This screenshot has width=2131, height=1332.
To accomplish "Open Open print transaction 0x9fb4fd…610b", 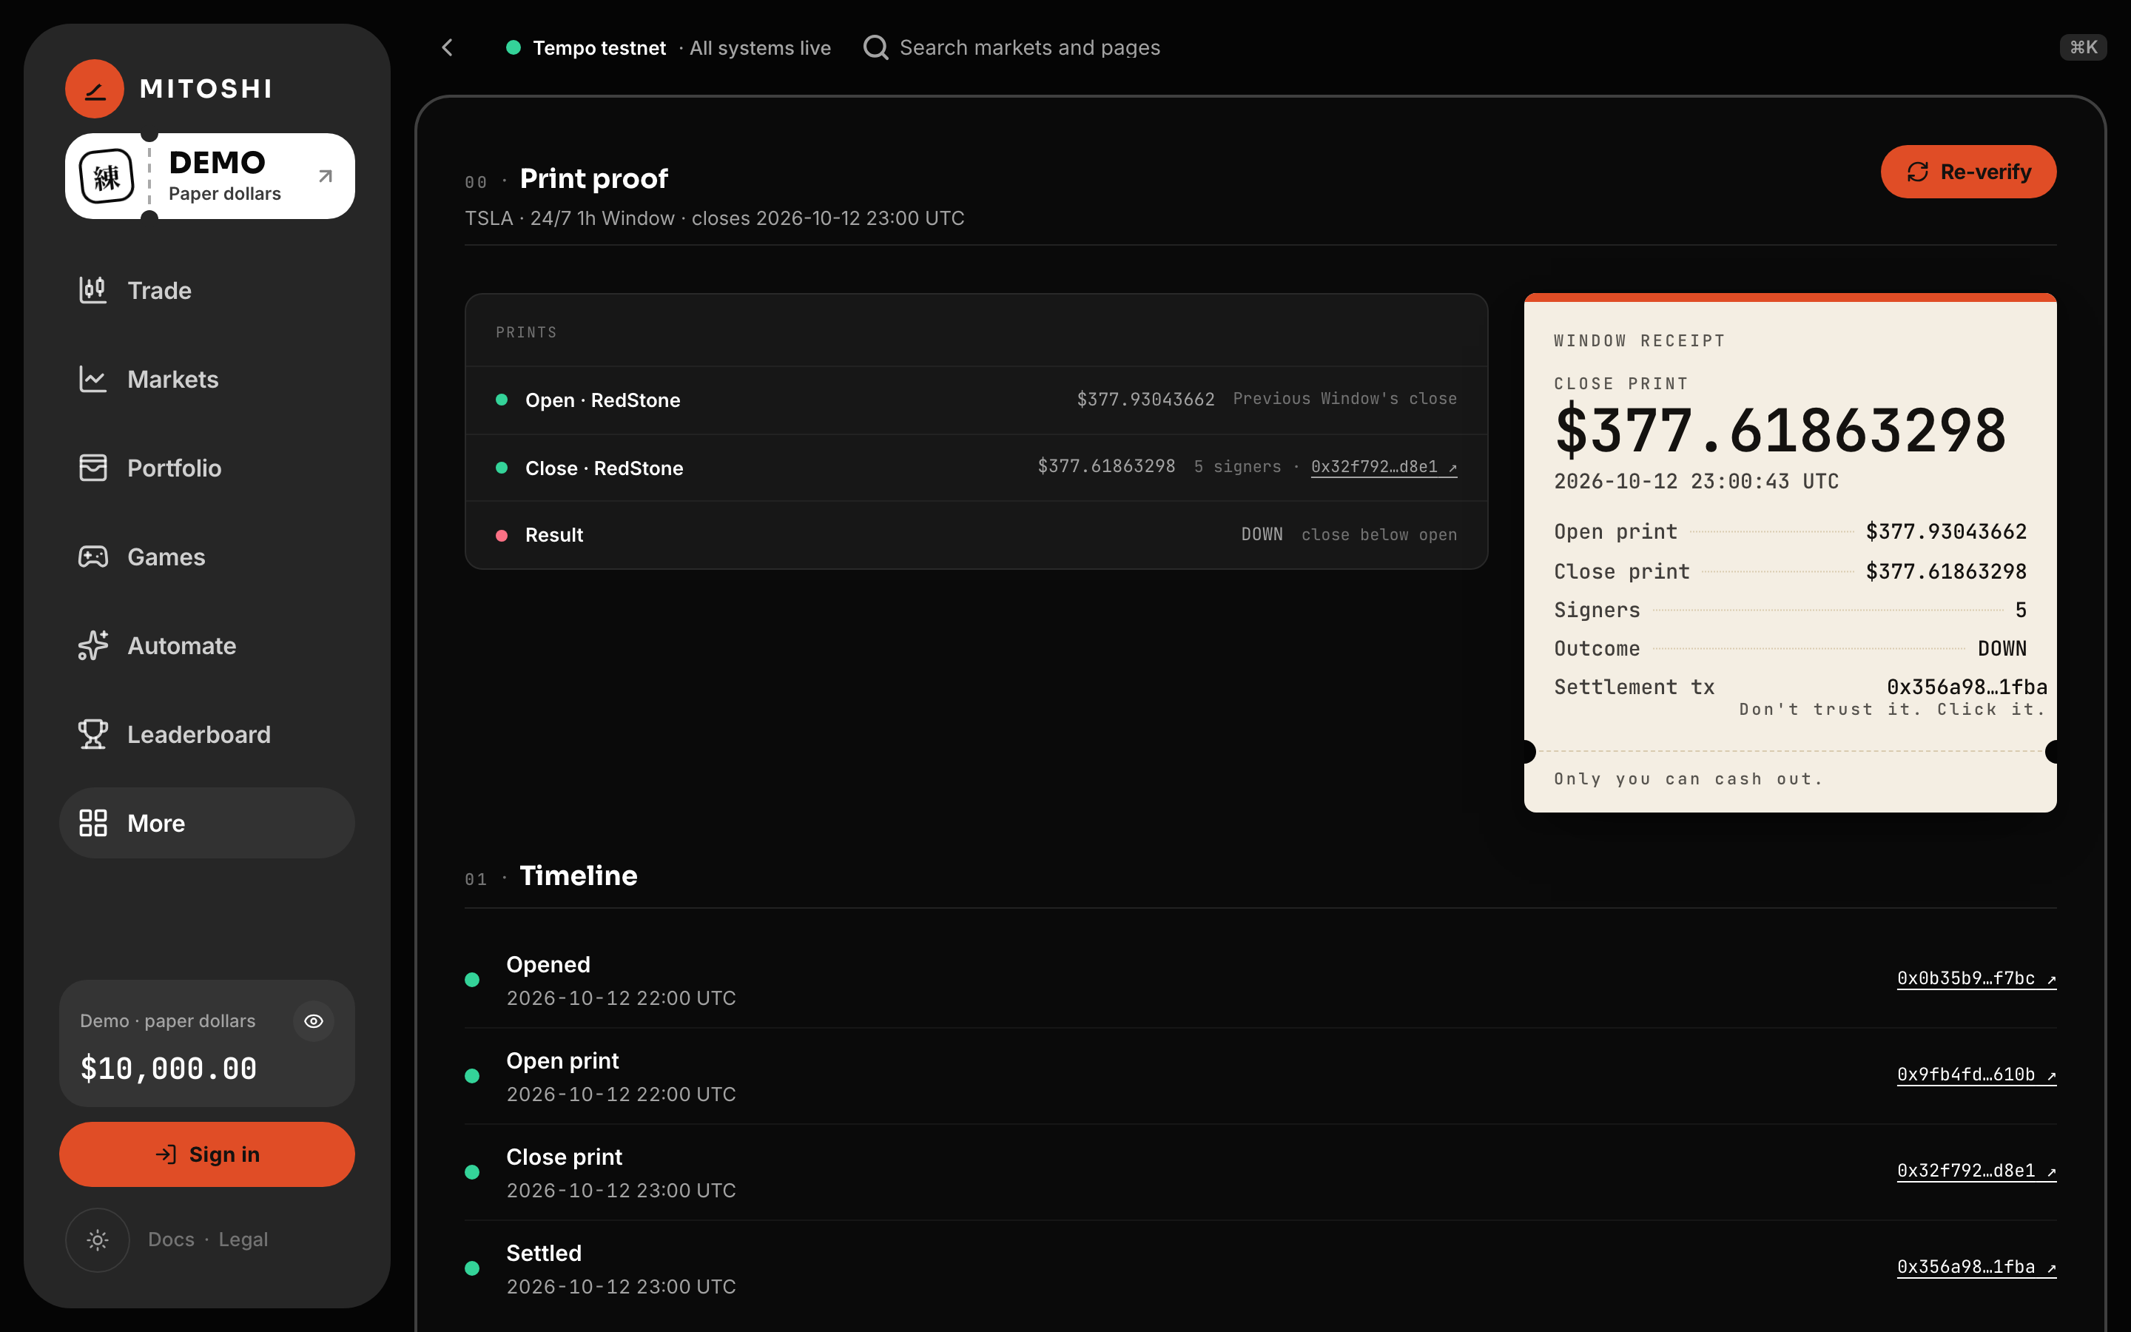I will click(x=1976, y=1074).
